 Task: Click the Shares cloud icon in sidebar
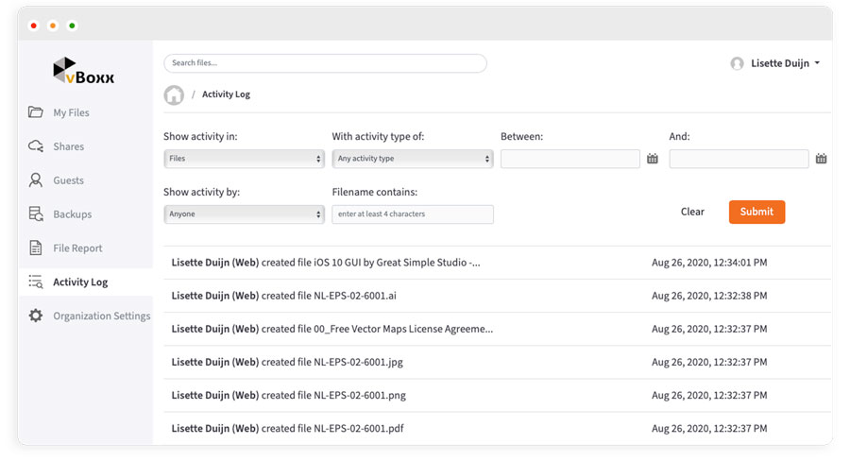36,146
